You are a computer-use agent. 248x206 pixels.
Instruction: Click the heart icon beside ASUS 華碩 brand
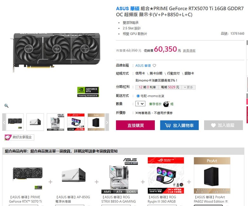(x=155, y=65)
